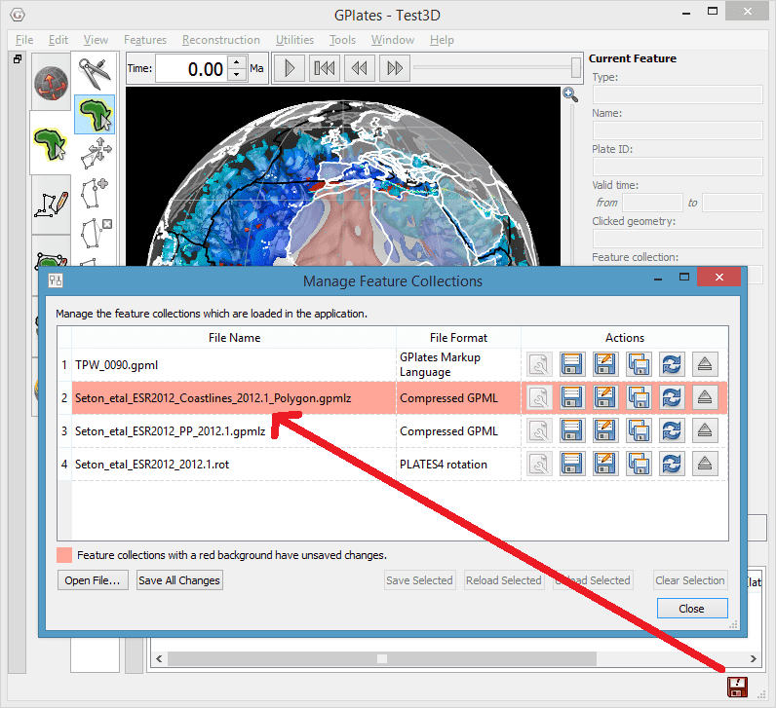Select the Move Vertex tool

(96, 152)
